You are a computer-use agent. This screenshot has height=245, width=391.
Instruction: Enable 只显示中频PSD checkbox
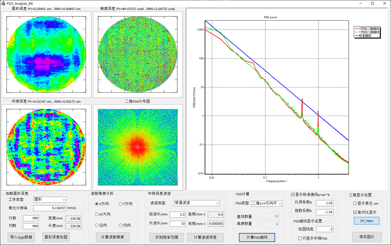(x=300, y=239)
